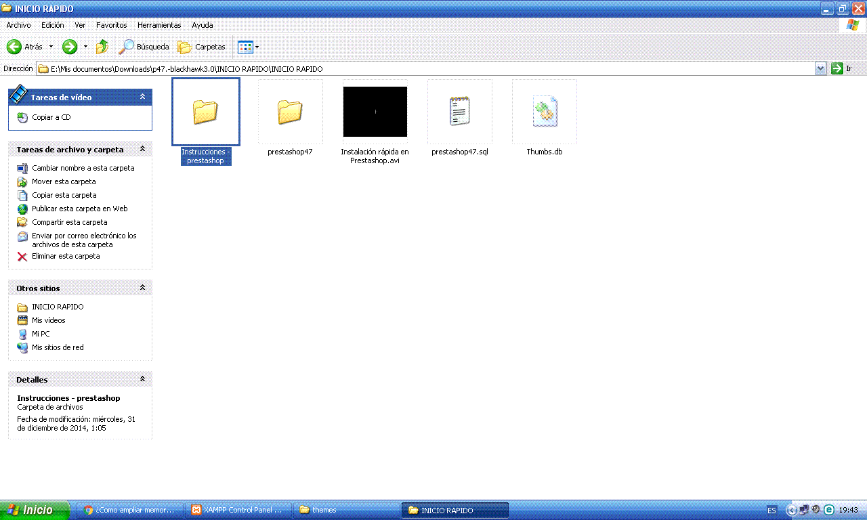Click the globe icon for Publicar en Web
This screenshot has height=520, width=867.
[22, 209]
